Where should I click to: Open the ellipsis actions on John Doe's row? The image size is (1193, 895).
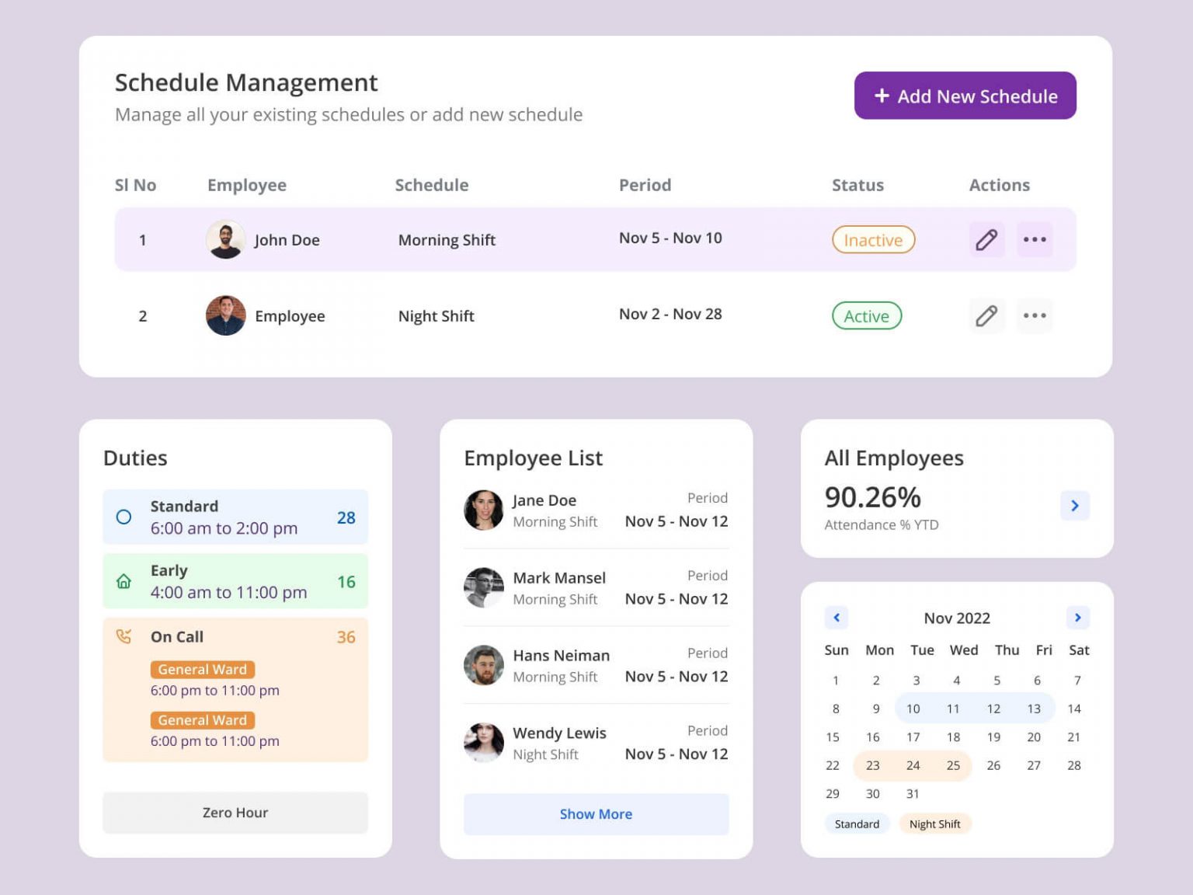pos(1035,239)
